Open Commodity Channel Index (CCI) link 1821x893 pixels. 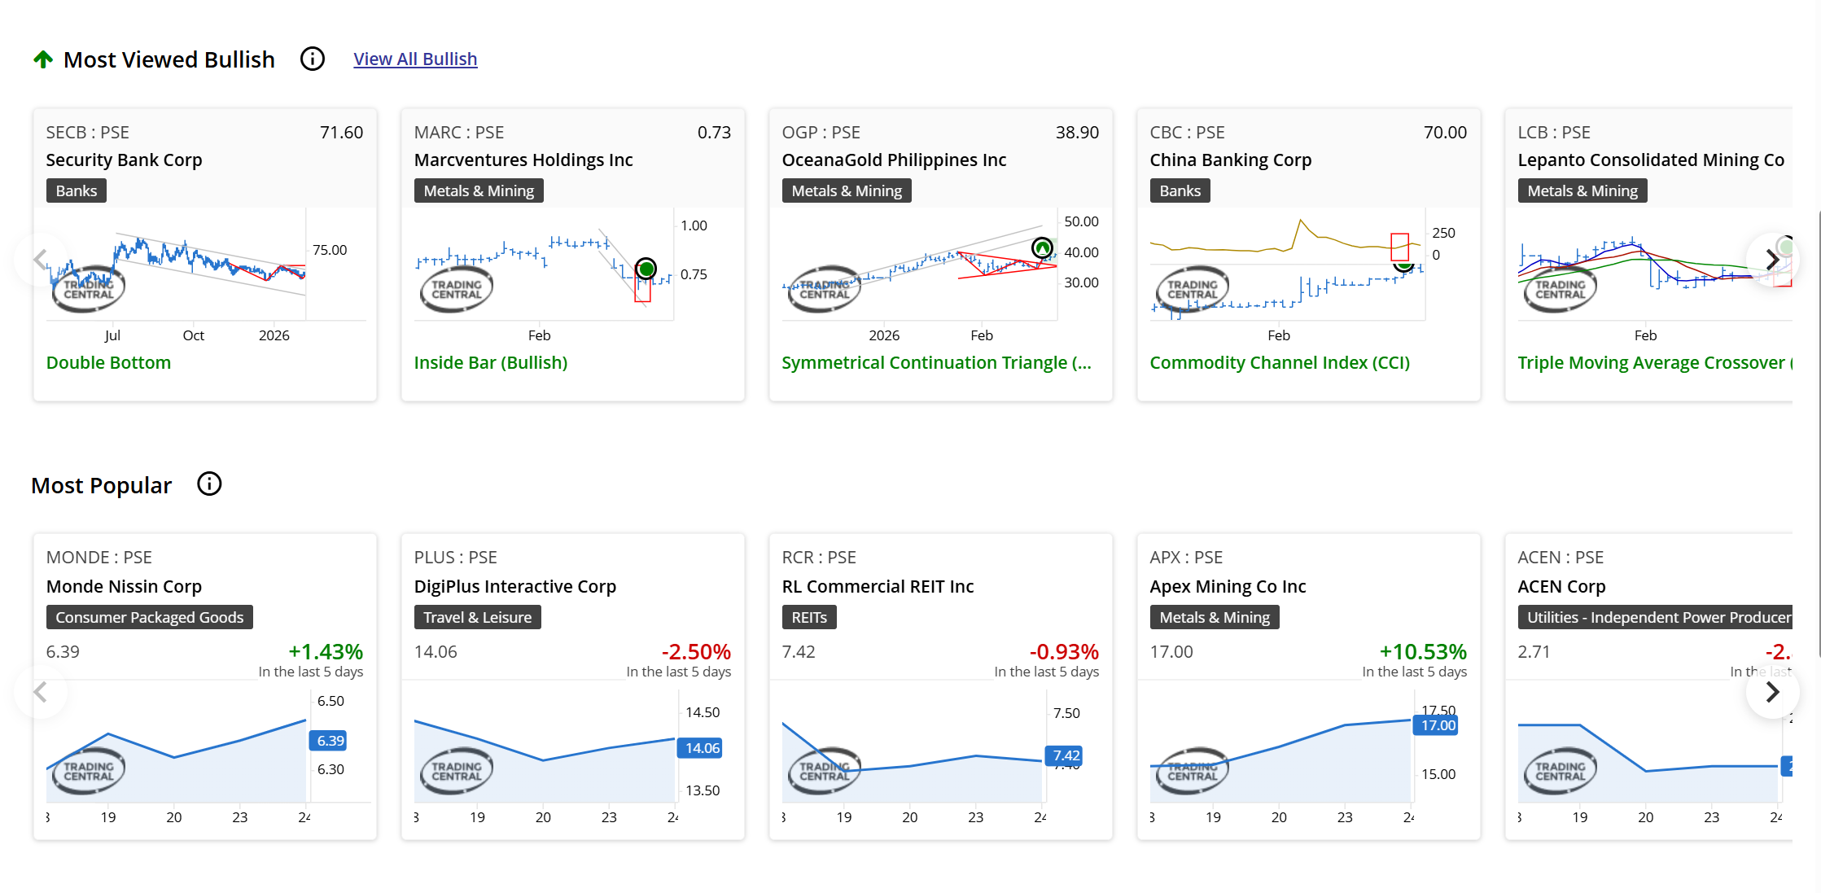(x=1279, y=363)
